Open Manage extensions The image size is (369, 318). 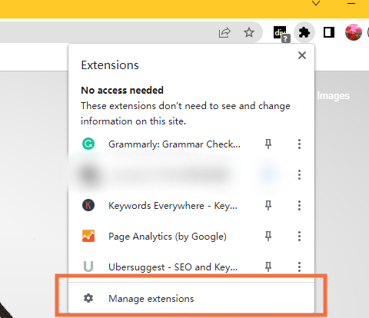[x=191, y=298]
